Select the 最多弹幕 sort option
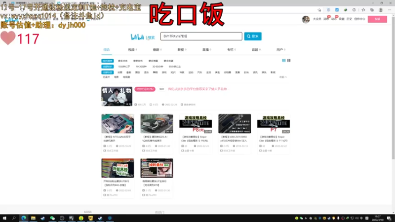Viewport: 395px width, 222px height. coord(153,61)
